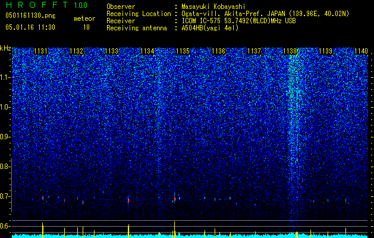Click the red meteor echo just below 1135
This screenshot has width=374, height=238.
(175, 198)
